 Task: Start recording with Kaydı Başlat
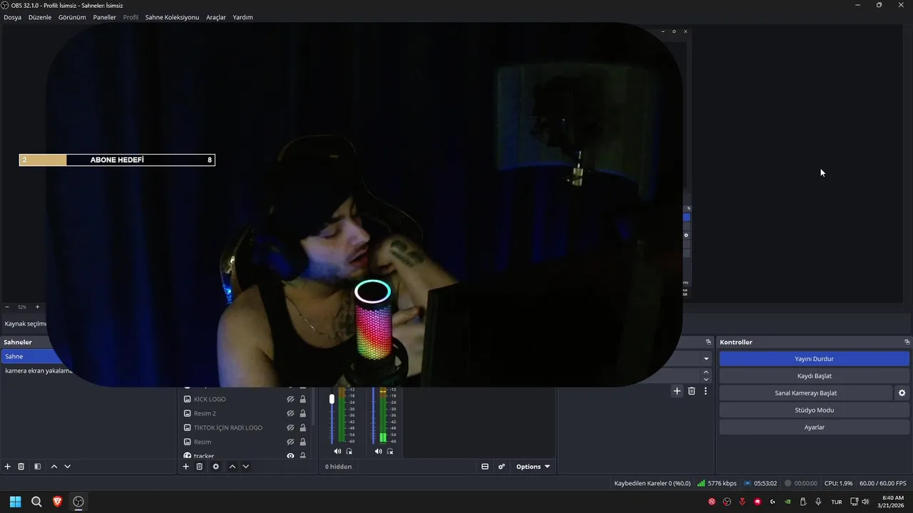point(814,376)
